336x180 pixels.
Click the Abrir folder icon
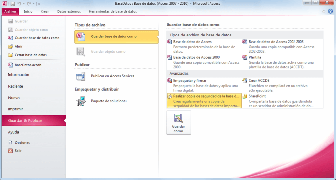[x=10, y=46]
